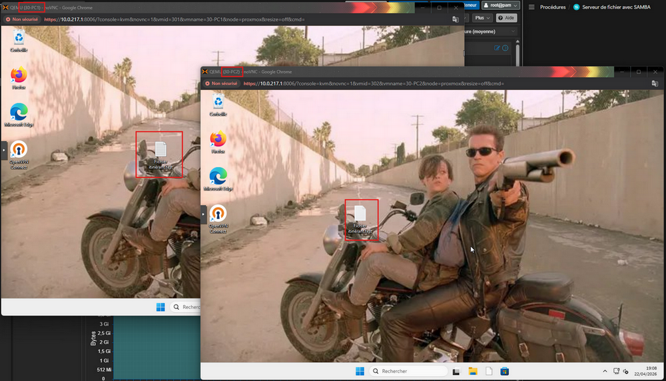
Task: Launch Firefox in the 30-PC1 window
Action: tap(19, 78)
